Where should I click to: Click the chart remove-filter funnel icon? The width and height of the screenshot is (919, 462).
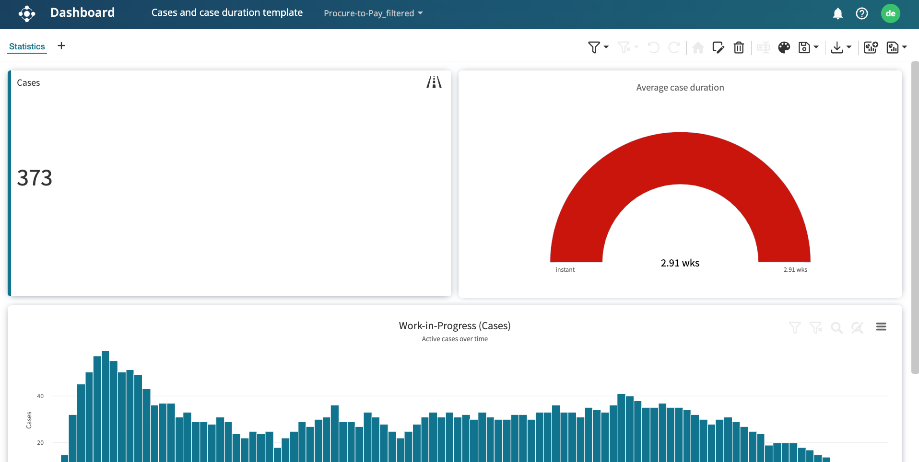click(x=816, y=327)
